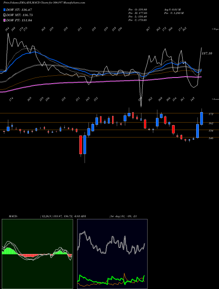This screenshot has height=289, width=219.
Task: Click the tallest red candlestick in the price chart
Action: point(81,144)
